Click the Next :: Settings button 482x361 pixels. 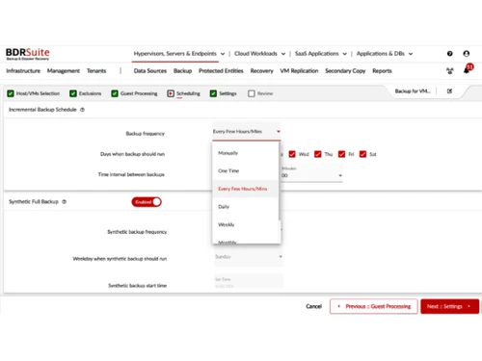pyautogui.click(x=449, y=306)
